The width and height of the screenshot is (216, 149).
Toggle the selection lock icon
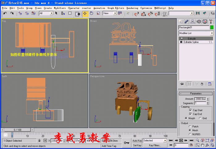click(39, 141)
